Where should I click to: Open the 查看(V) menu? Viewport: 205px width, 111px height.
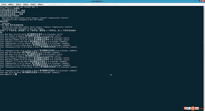point(18,4)
